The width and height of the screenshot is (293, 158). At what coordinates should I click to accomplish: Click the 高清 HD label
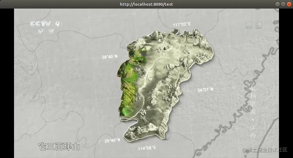pos(254,25)
